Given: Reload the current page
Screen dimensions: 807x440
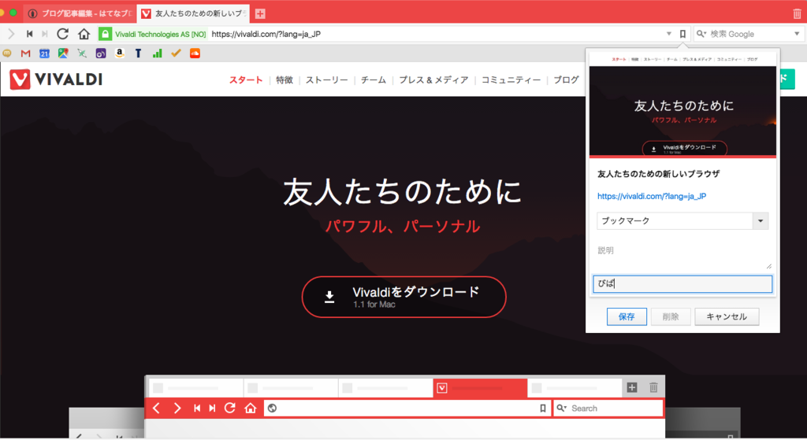Looking at the screenshot, I should [63, 34].
